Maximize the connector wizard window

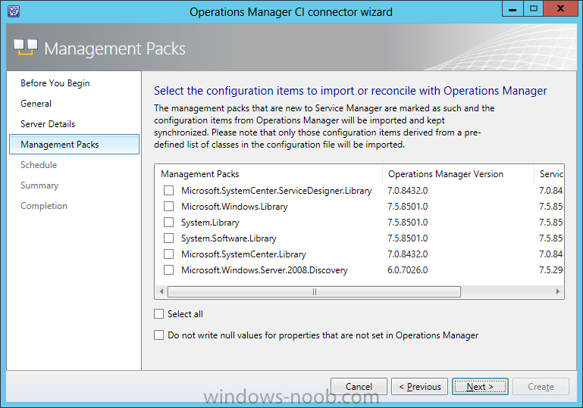pos(534,8)
